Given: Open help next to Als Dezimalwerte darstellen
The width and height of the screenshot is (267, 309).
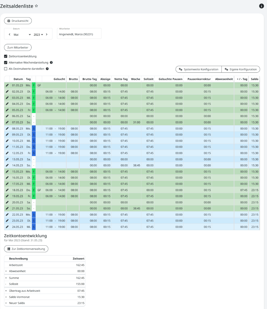Looking at the screenshot, I should 47,68.
